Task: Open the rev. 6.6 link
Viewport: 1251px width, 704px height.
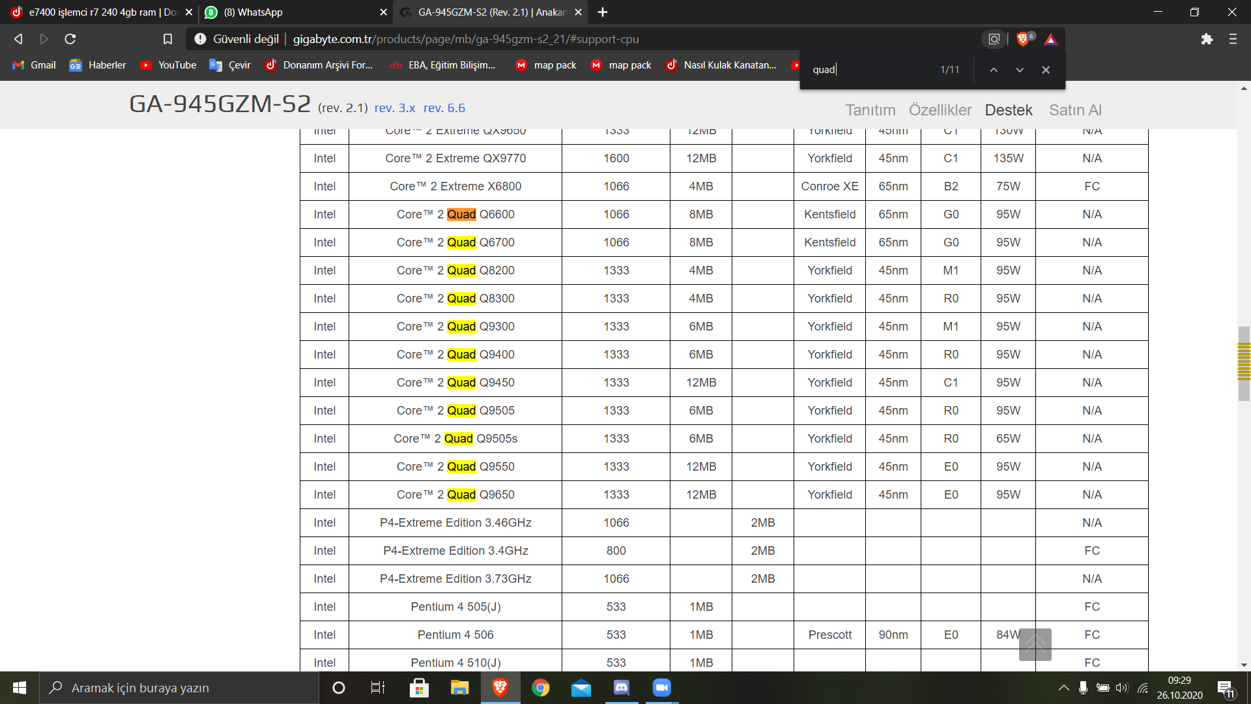Action: click(444, 108)
